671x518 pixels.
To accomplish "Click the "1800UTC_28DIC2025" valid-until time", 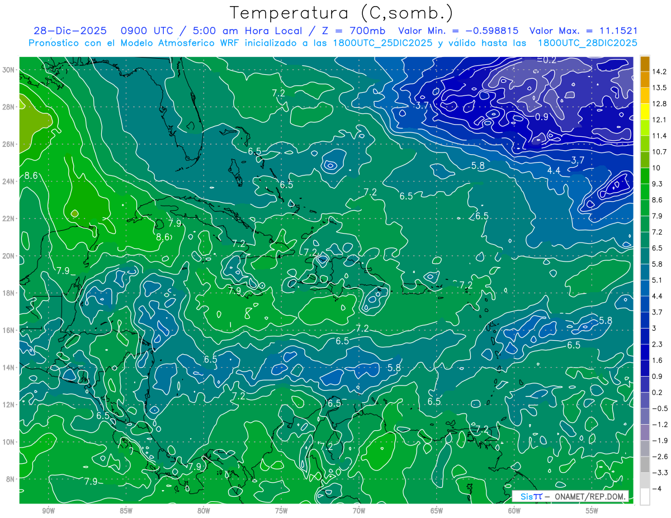I will tap(587, 43).
